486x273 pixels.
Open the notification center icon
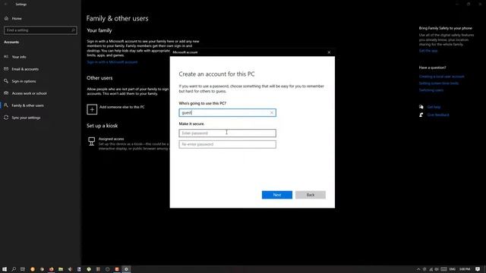tap(478, 269)
